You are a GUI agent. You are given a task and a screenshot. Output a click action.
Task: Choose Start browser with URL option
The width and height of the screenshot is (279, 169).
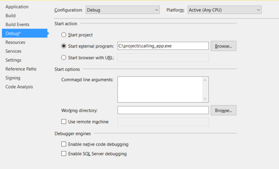pos(64,57)
